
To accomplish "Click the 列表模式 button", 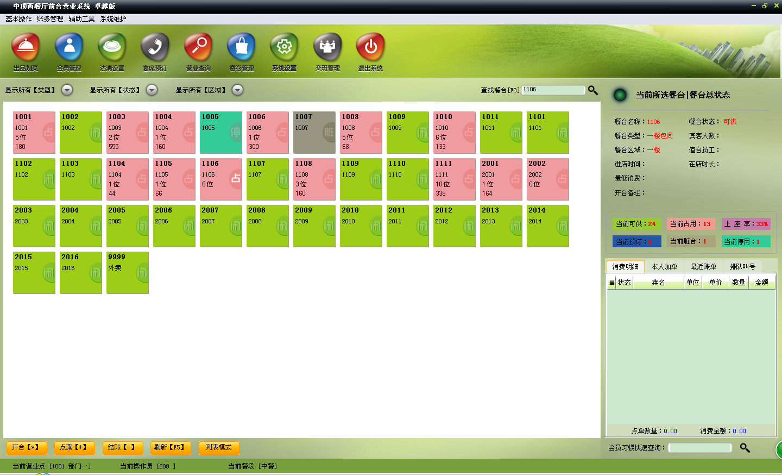I will pyautogui.click(x=219, y=448).
